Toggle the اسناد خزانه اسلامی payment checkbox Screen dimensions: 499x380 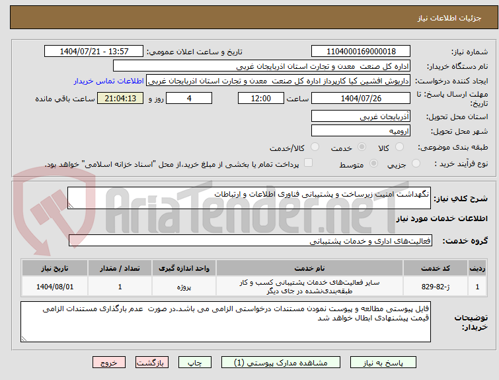pos(308,163)
